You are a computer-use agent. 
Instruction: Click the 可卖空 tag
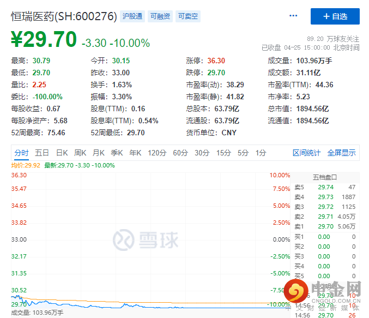(188, 16)
